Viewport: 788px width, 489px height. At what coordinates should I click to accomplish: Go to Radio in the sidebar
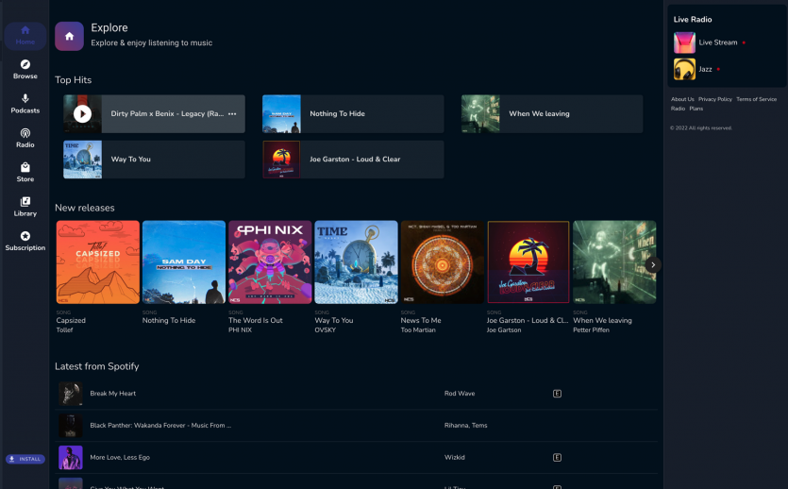click(25, 138)
